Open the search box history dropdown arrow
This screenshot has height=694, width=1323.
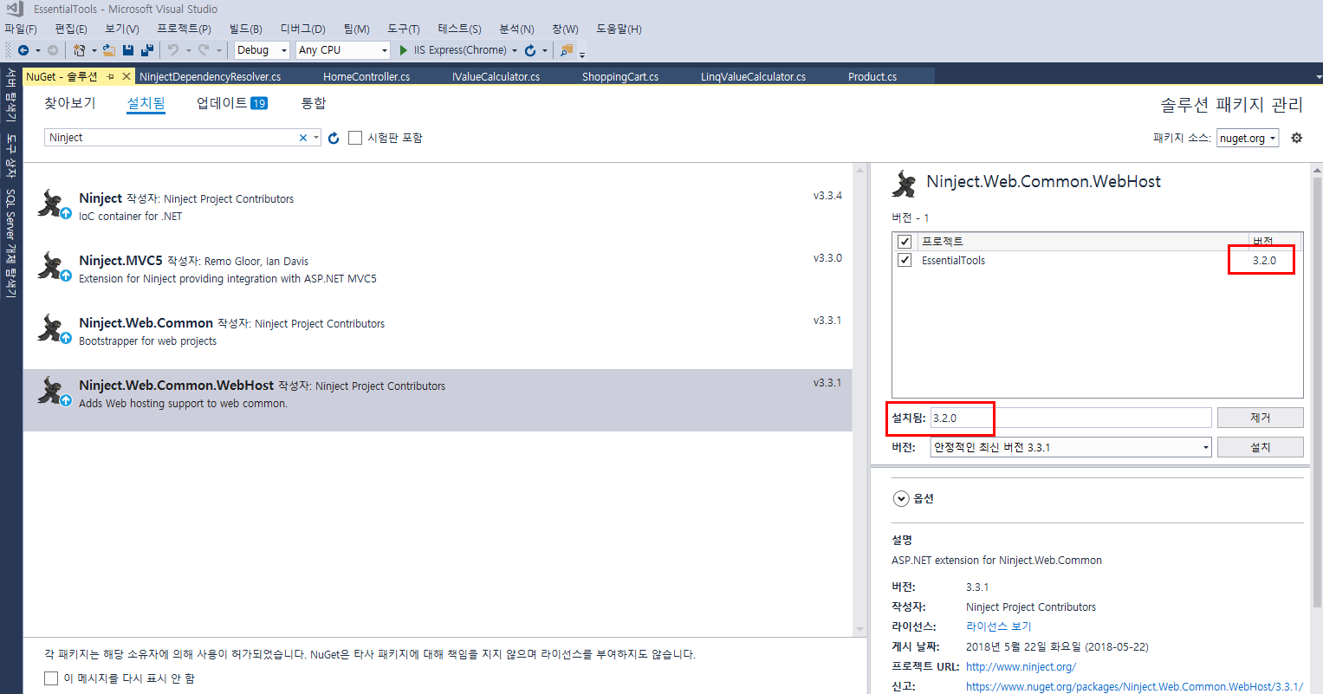point(317,138)
